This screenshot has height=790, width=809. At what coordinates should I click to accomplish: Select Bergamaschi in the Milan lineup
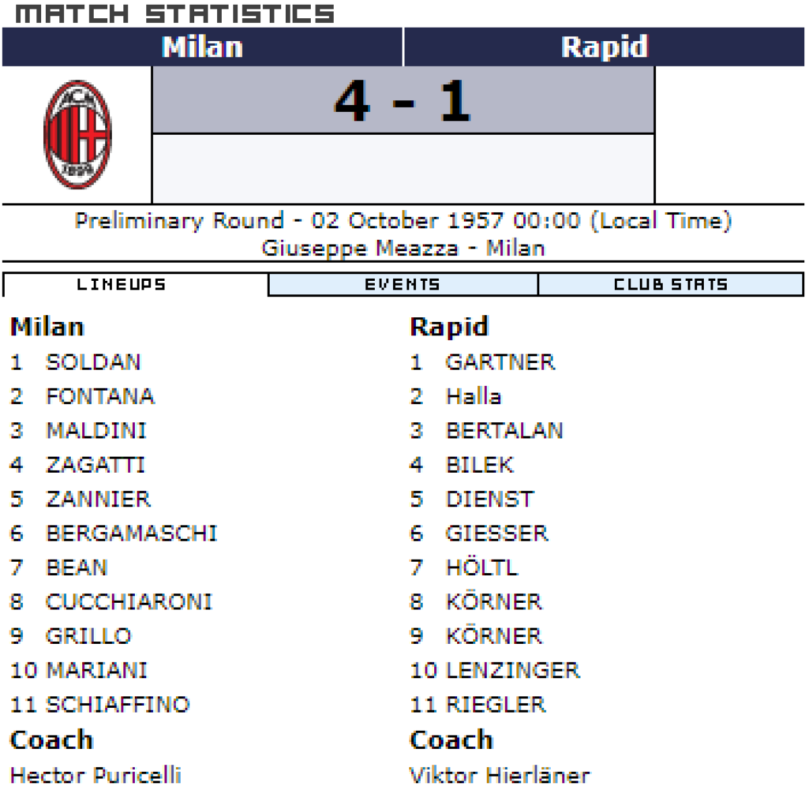point(131,533)
